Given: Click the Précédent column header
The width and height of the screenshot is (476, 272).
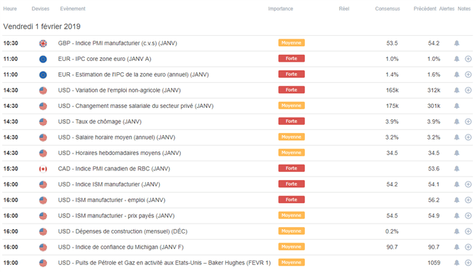Looking at the screenshot, I should [x=425, y=9].
